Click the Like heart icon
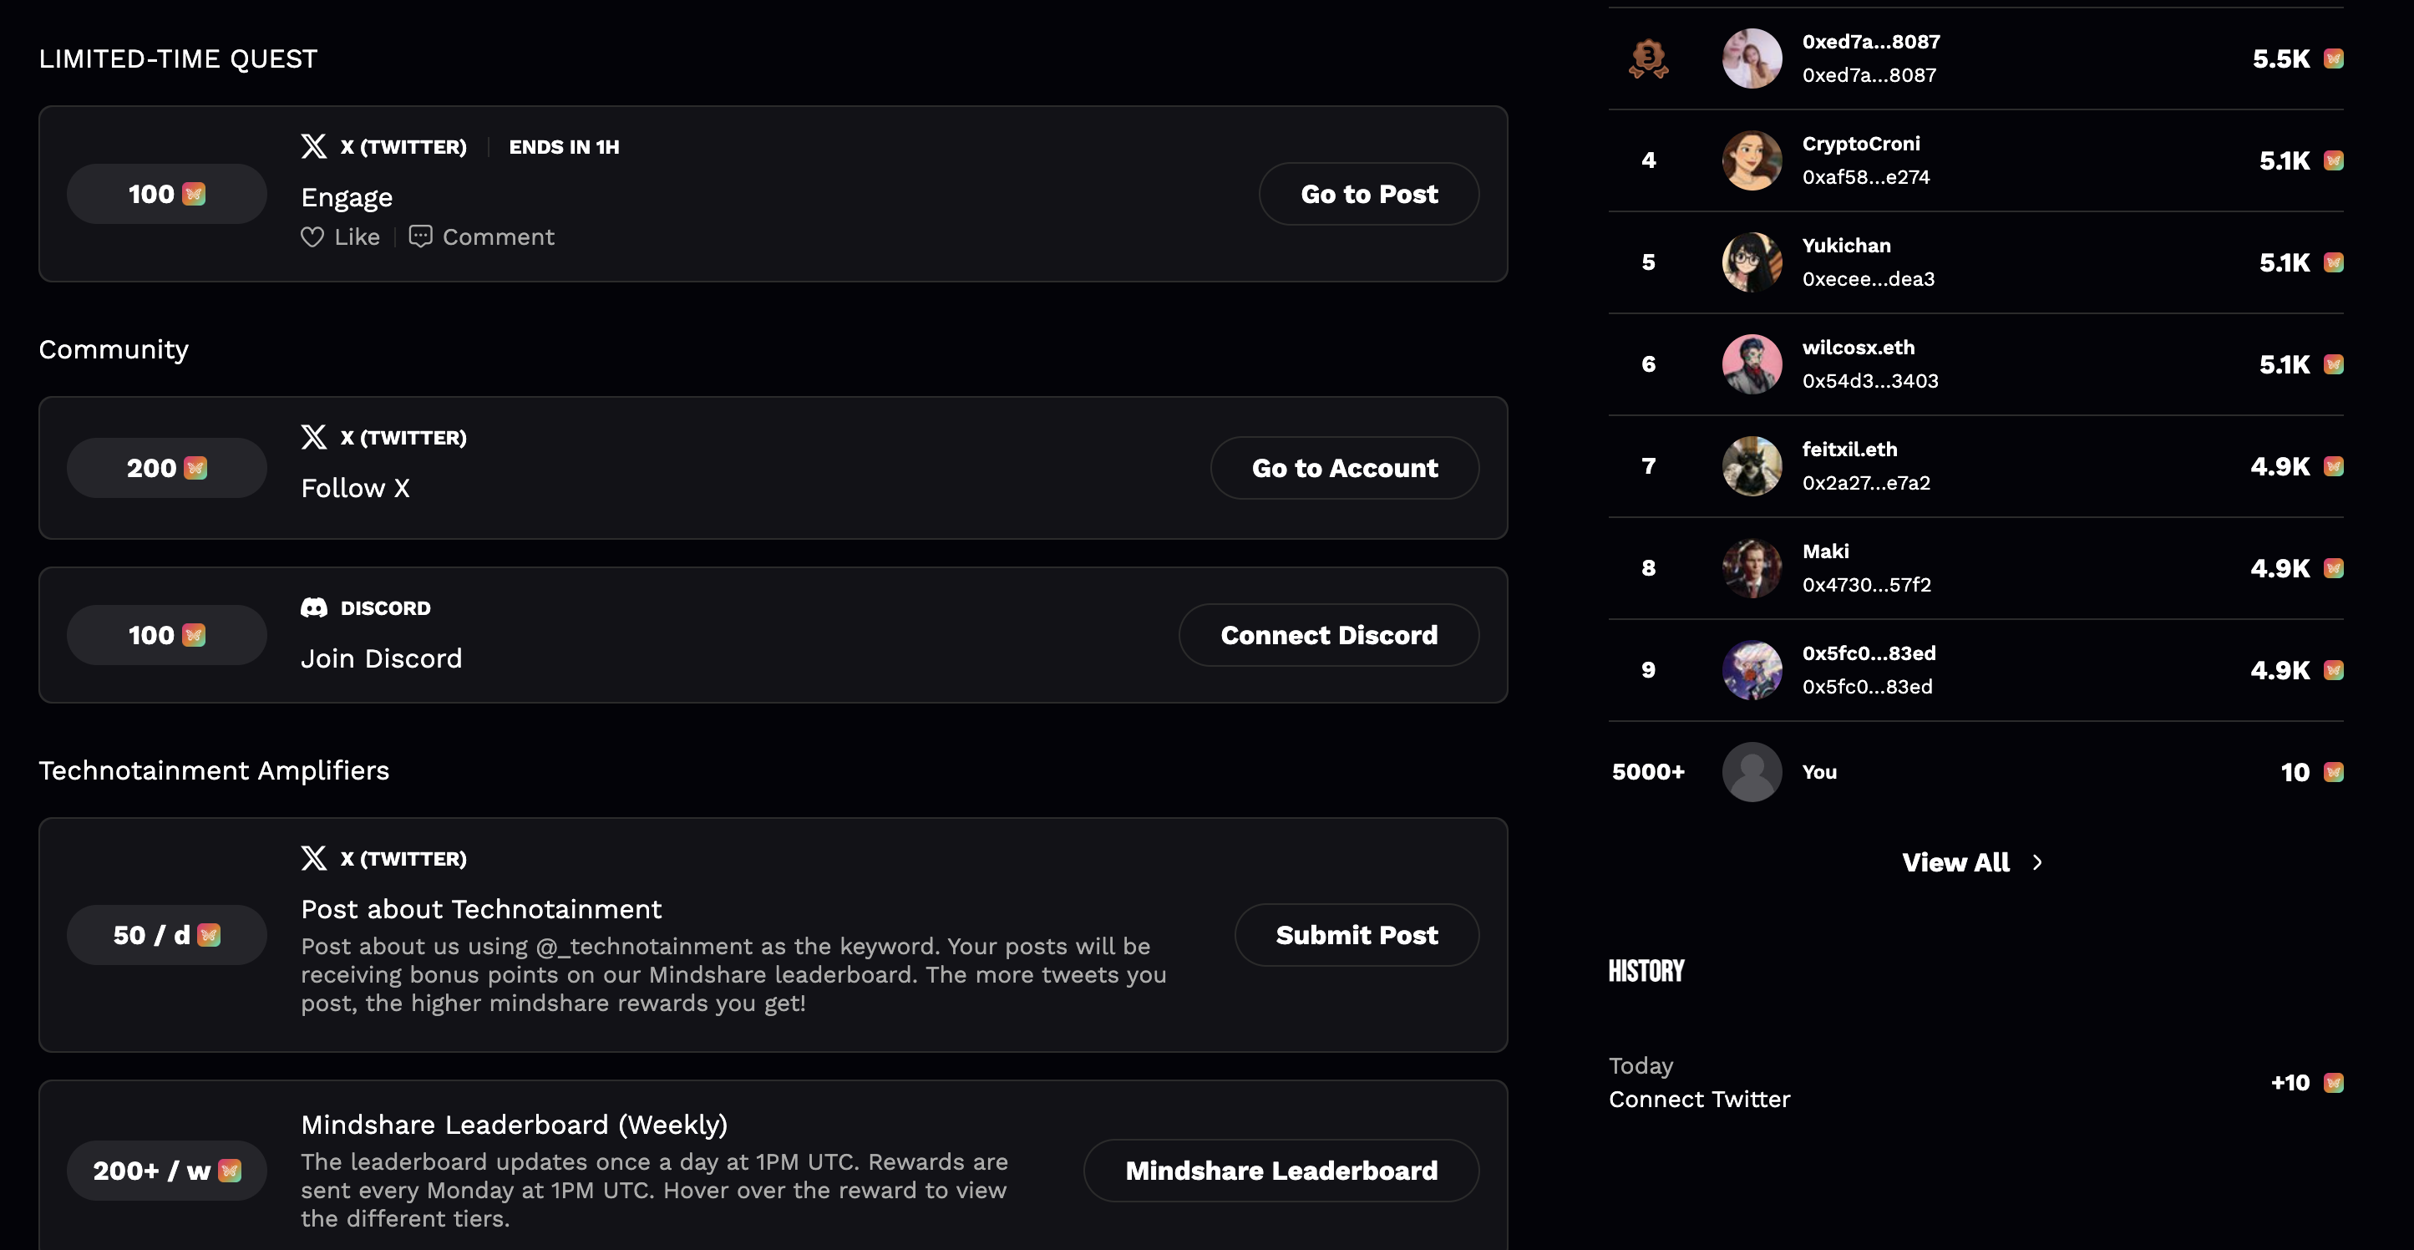2414x1250 pixels. [x=312, y=237]
